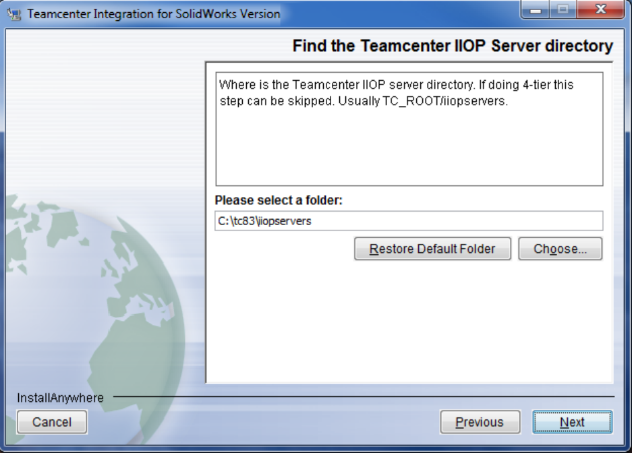Click the Next button
Image resolution: width=632 pixels, height=453 pixels.
pos(572,422)
